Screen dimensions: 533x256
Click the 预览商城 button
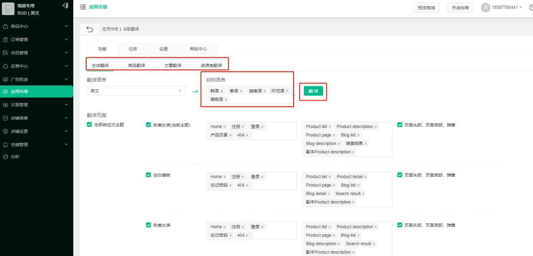426,8
